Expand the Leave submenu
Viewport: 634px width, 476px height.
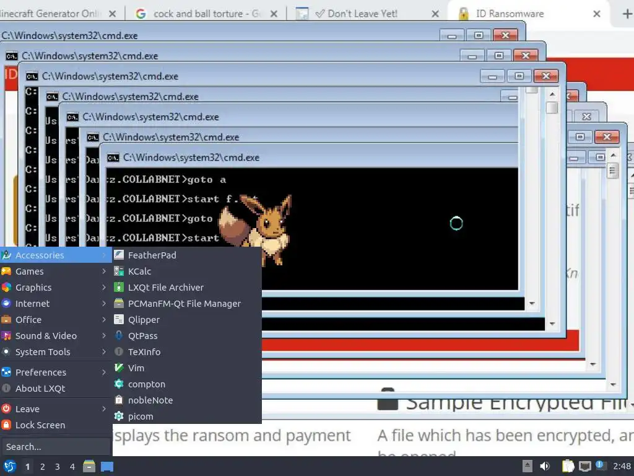(56, 409)
